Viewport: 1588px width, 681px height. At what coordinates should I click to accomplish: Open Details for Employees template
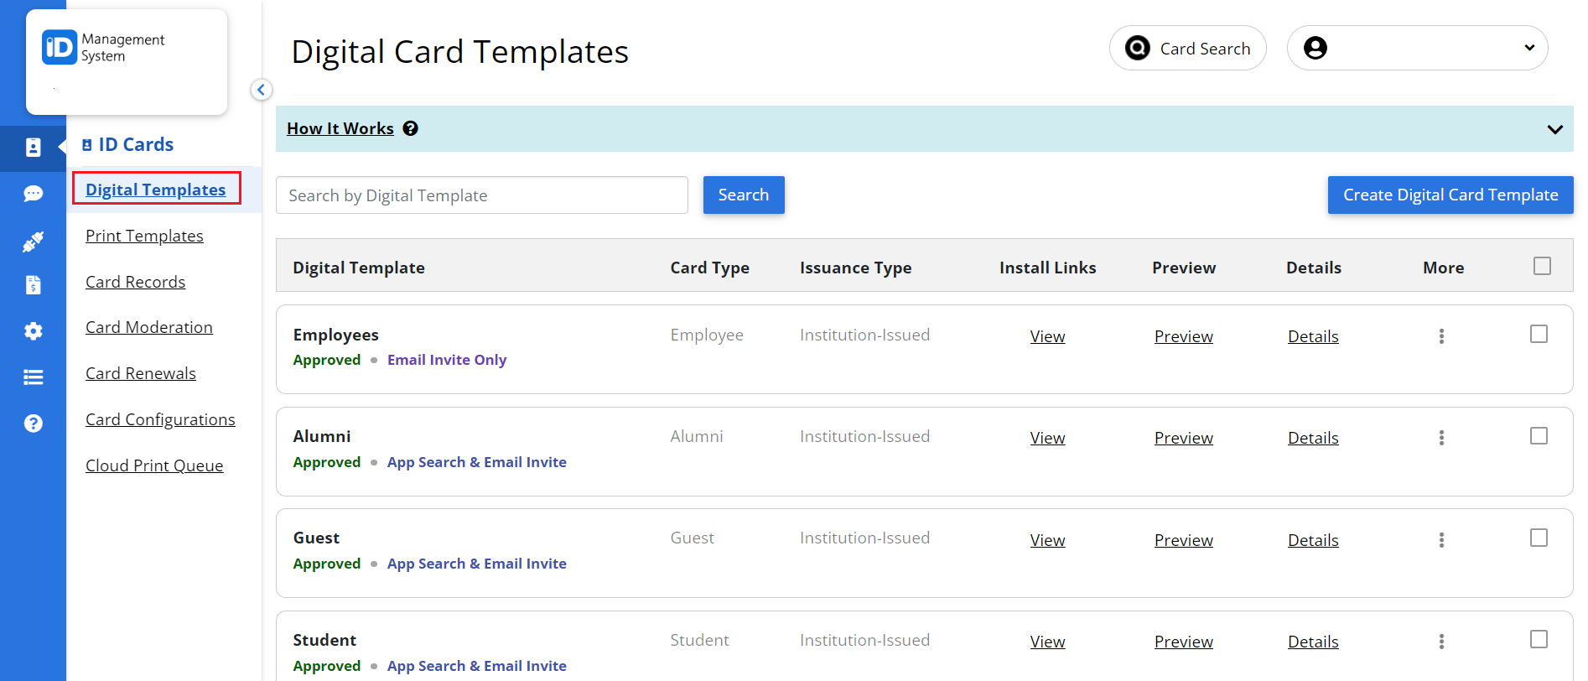pyautogui.click(x=1313, y=336)
